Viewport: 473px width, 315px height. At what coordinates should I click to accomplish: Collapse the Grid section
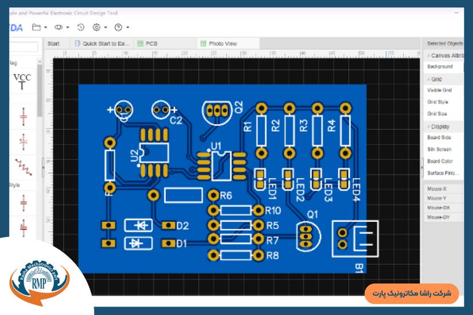(x=428, y=79)
